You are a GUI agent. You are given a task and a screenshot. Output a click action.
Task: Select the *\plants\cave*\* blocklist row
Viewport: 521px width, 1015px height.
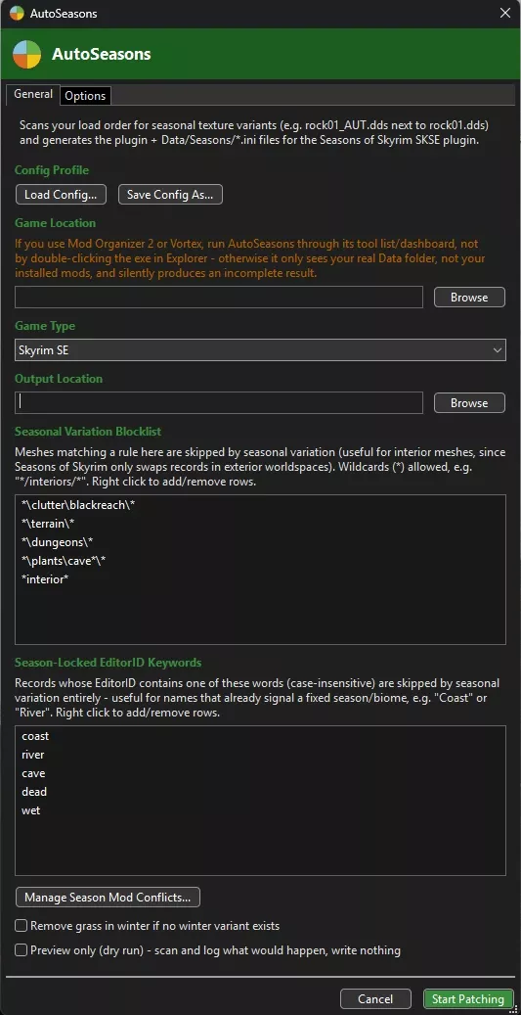[x=260, y=561]
